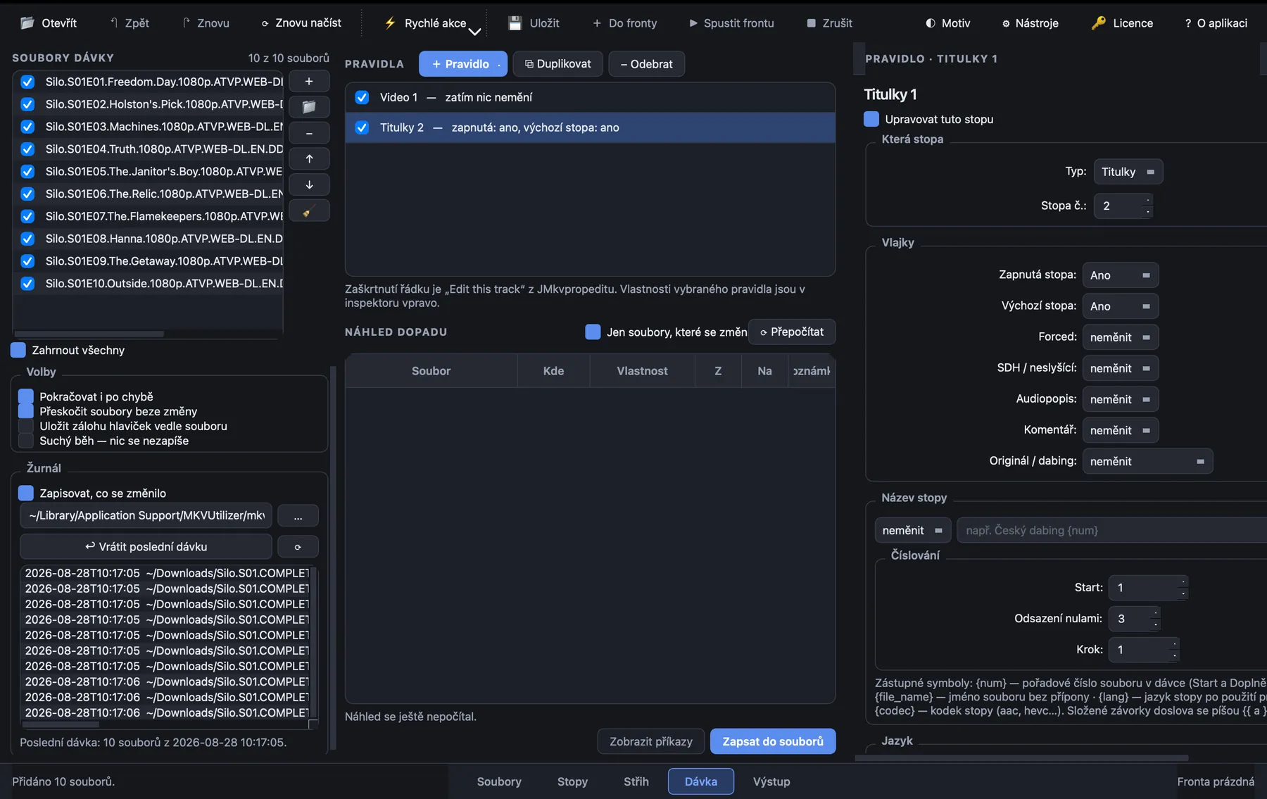Click the Uložit save icon button
This screenshot has width=1267, height=799.
pos(534,23)
